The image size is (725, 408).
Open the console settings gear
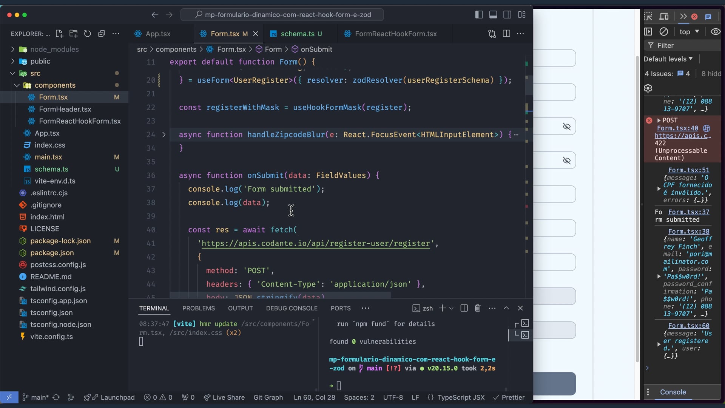tap(648, 88)
